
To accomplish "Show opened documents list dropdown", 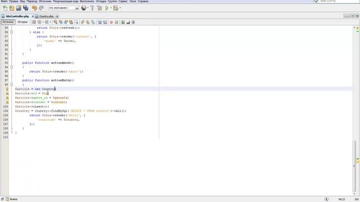I will coord(353,16).
